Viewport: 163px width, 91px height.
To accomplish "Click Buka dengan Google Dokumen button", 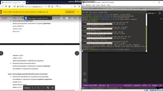I will pyautogui.click(x=37, y=18).
